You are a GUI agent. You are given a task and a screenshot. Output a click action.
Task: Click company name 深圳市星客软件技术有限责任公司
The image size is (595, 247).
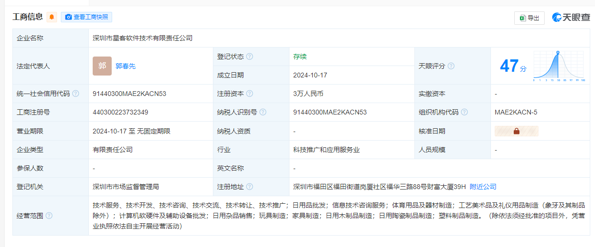click(143, 38)
